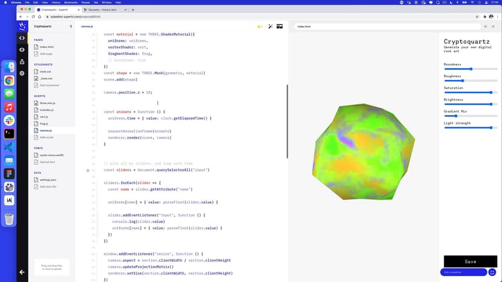Click the index.html preview address field
The image size is (502, 282).
388,27
